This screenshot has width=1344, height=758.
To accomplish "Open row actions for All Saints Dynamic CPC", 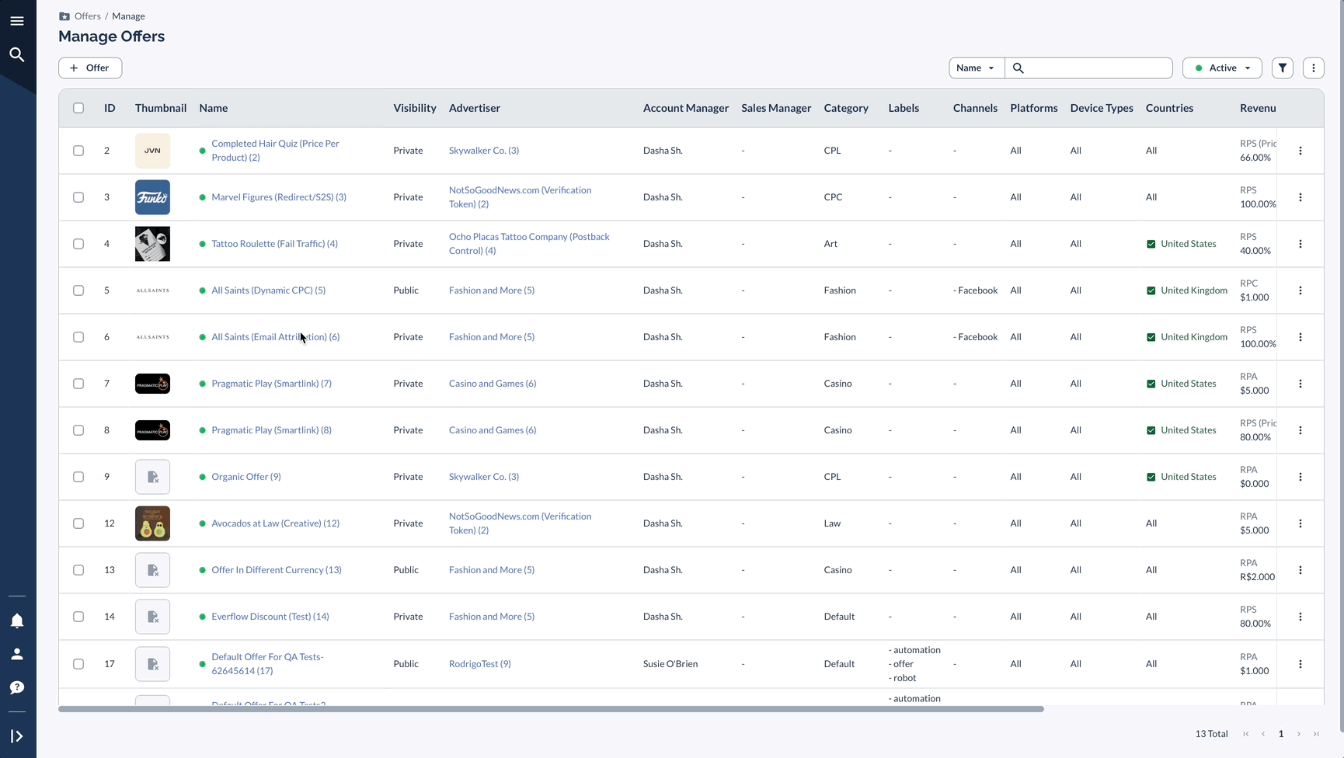I will click(1300, 290).
